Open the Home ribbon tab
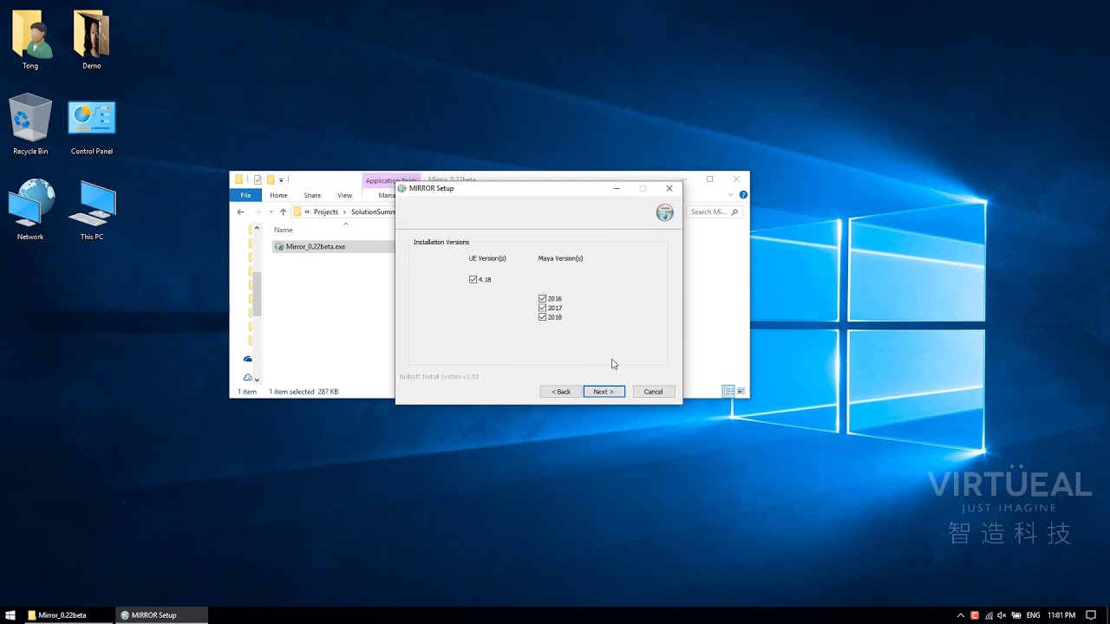Viewport: 1110px width, 624px height. coord(278,195)
